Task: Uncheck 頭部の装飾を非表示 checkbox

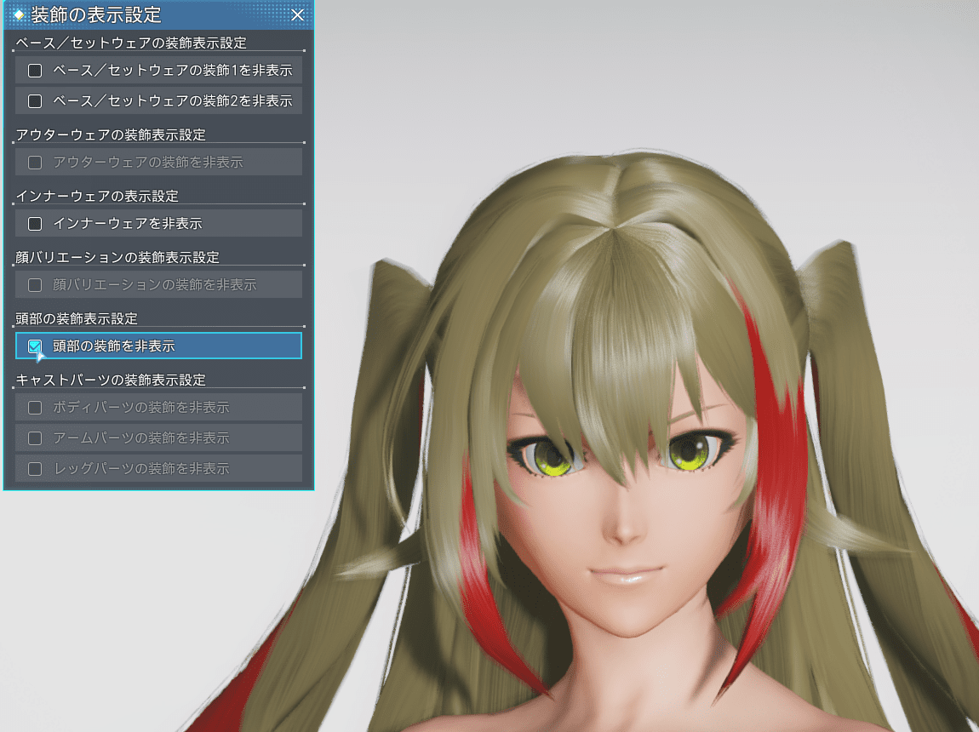Action: point(35,346)
